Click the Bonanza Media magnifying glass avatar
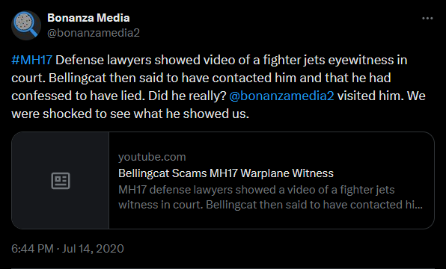The image size is (446, 269). tap(26, 25)
